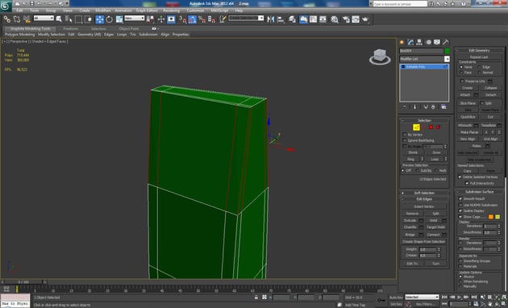Click the Repeat Last button
Screen dimensions: 508x308
tap(479, 57)
